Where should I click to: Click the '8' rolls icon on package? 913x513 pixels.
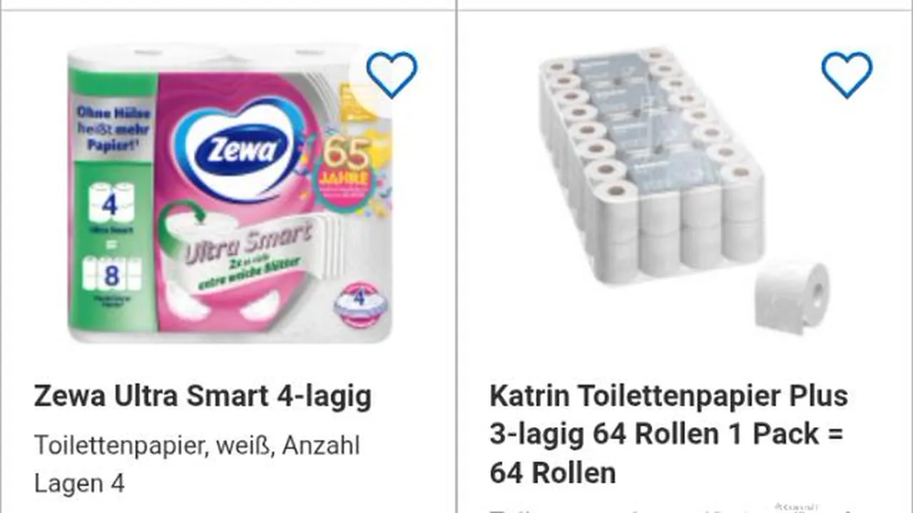(x=112, y=274)
